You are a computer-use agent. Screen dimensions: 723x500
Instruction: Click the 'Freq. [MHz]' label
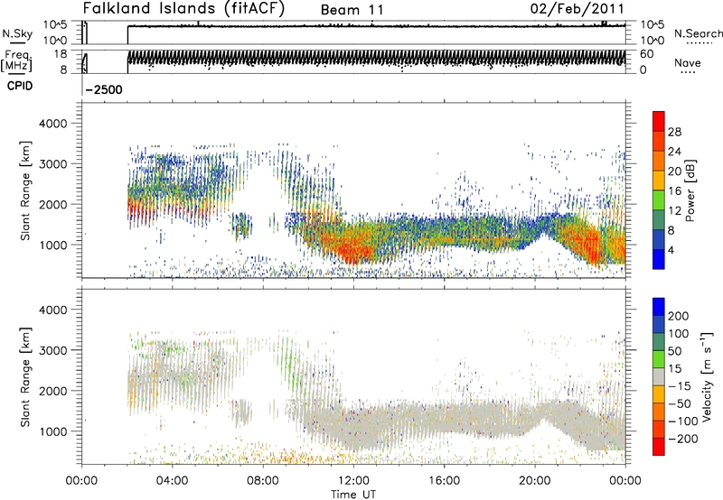[17, 60]
